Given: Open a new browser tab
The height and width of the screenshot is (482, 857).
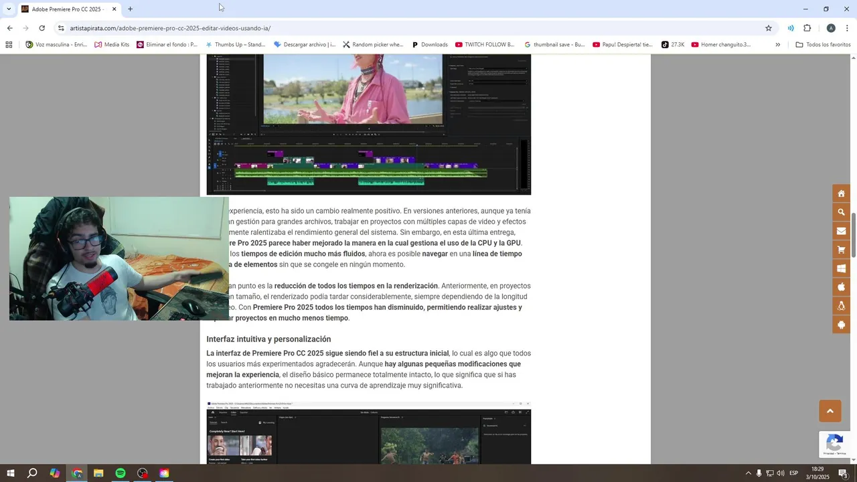Looking at the screenshot, I should click(x=130, y=9).
